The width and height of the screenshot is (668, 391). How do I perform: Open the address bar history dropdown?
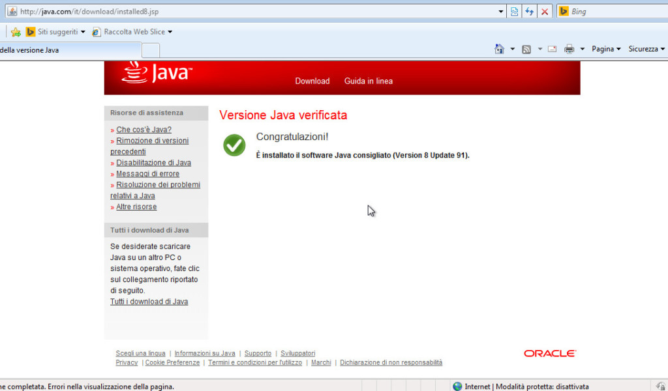(501, 12)
